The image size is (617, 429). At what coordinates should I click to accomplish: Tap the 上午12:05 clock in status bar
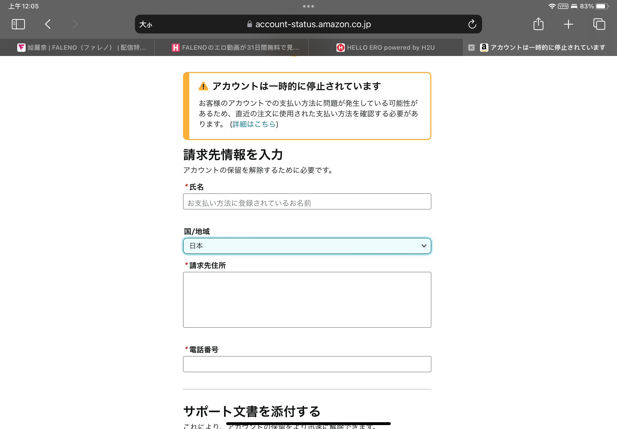(24, 6)
